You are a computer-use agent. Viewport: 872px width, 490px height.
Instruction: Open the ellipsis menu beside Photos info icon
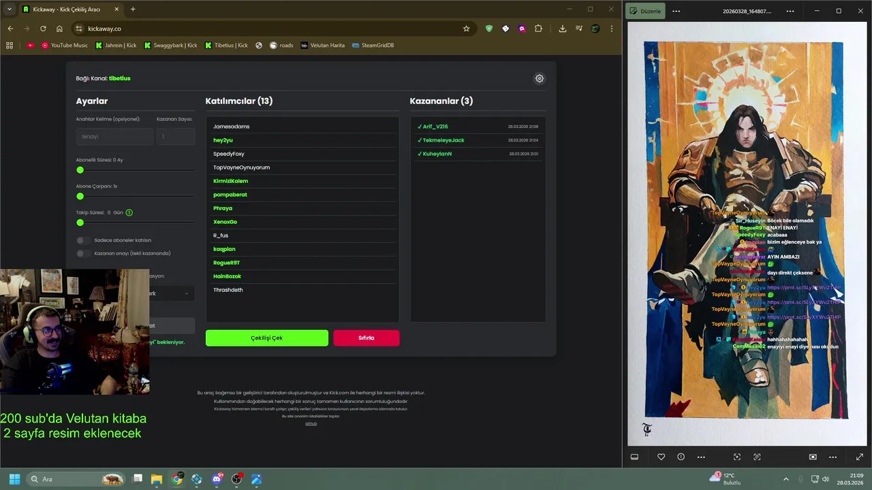(x=701, y=457)
